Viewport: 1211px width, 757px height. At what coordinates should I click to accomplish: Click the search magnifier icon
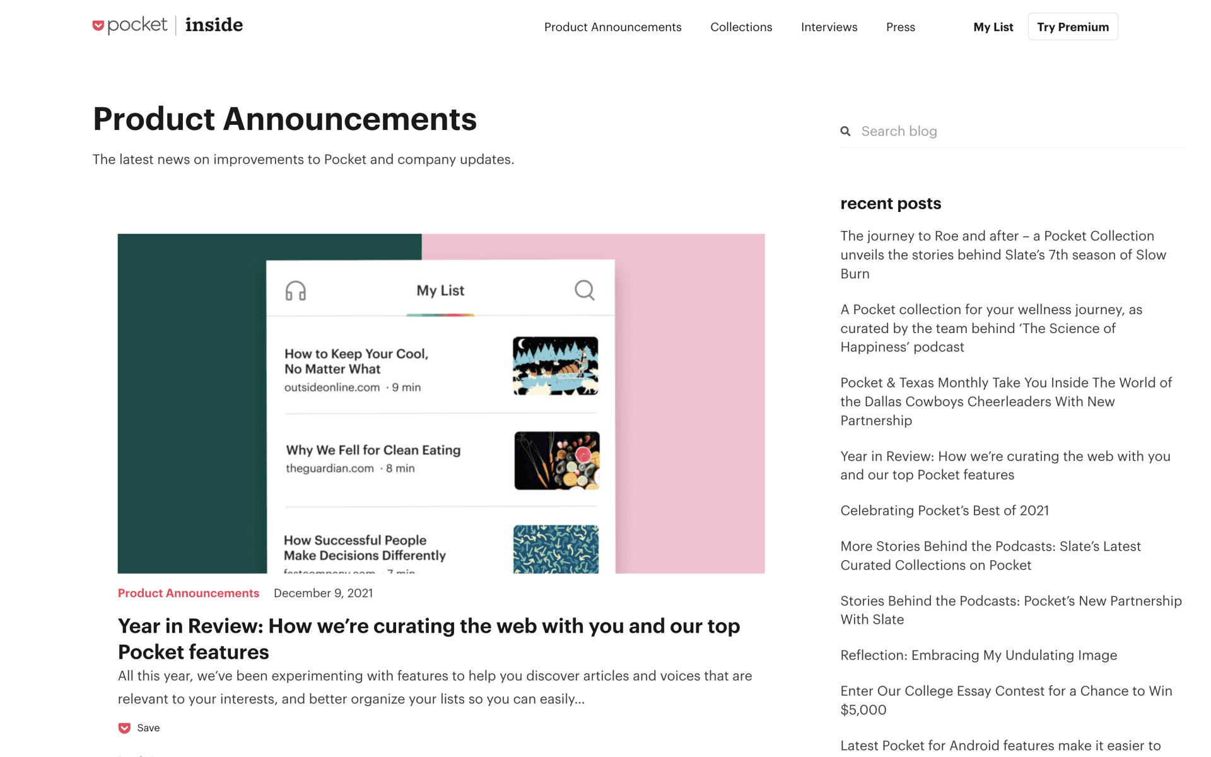[845, 131]
